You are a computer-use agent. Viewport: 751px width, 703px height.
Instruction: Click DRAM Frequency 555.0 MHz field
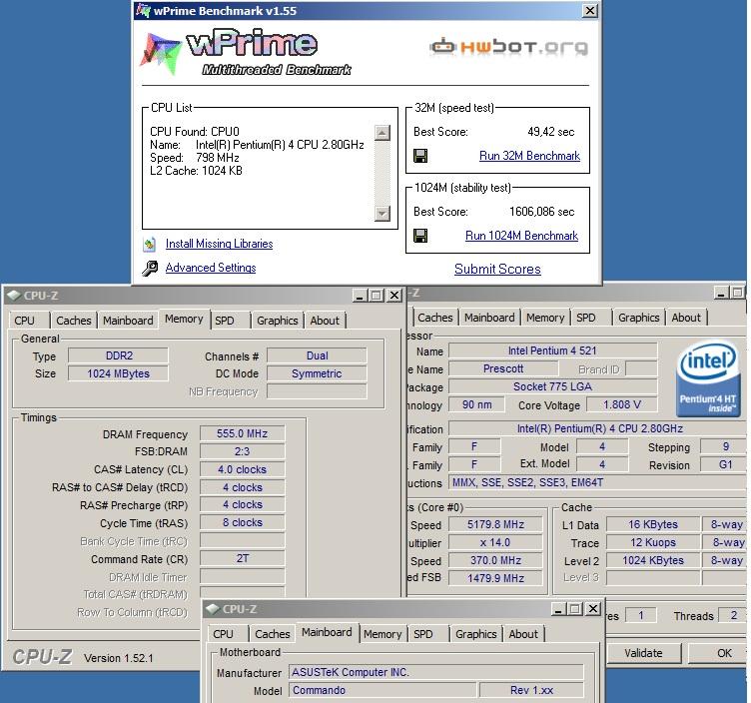pos(242,433)
